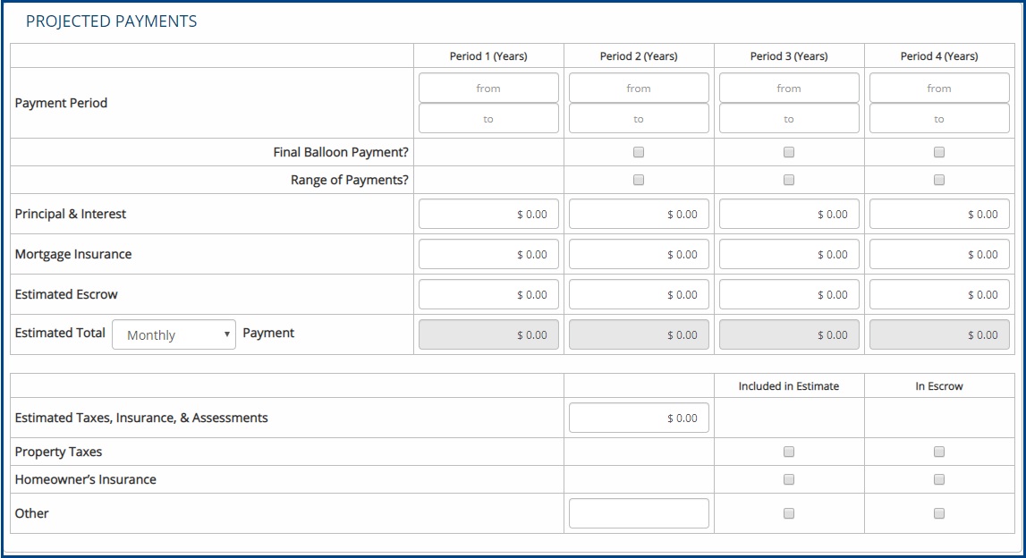
Task: Tick Other In Escrow checkbox
Action: point(939,513)
